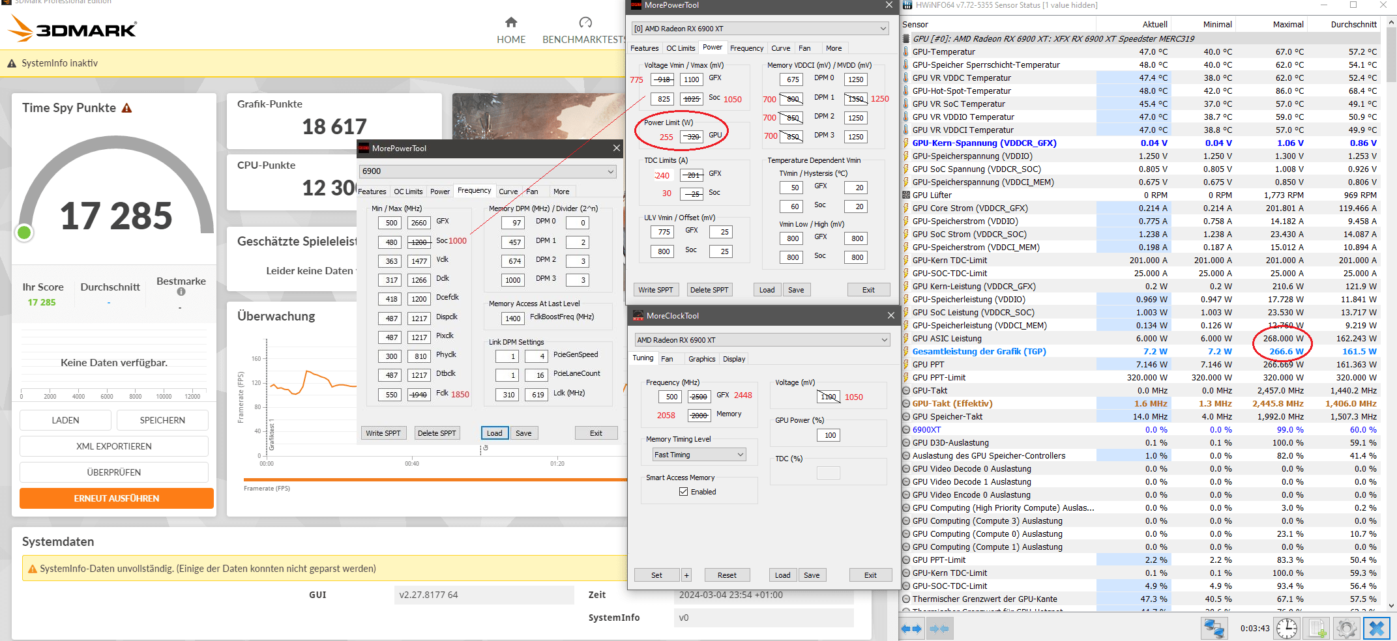Click the FclkBoostFreq (MHz) input field
The height and width of the screenshot is (641, 1397).
(513, 319)
